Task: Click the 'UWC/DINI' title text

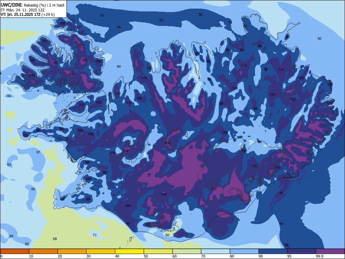Action: pyautogui.click(x=11, y=5)
